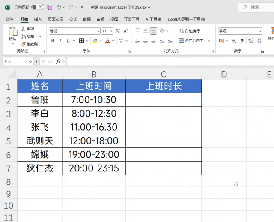Open the fill color palette arrow

point(101,41)
